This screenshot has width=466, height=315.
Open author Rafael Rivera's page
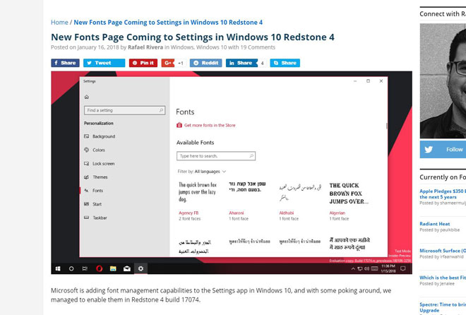(x=145, y=47)
